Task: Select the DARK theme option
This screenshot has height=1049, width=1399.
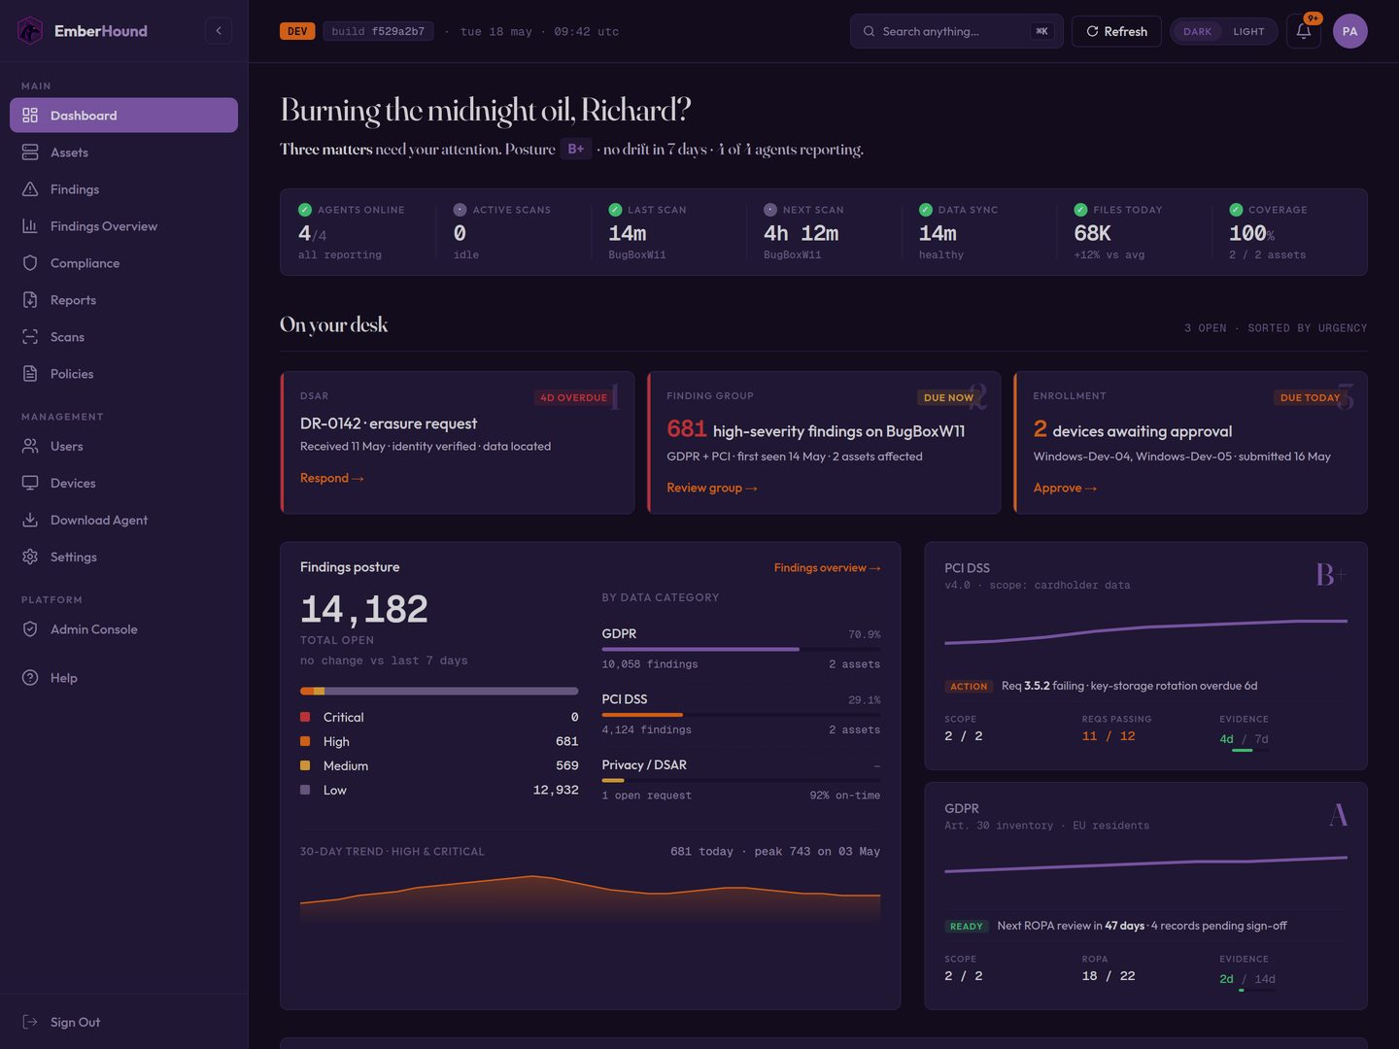Action: (1197, 31)
